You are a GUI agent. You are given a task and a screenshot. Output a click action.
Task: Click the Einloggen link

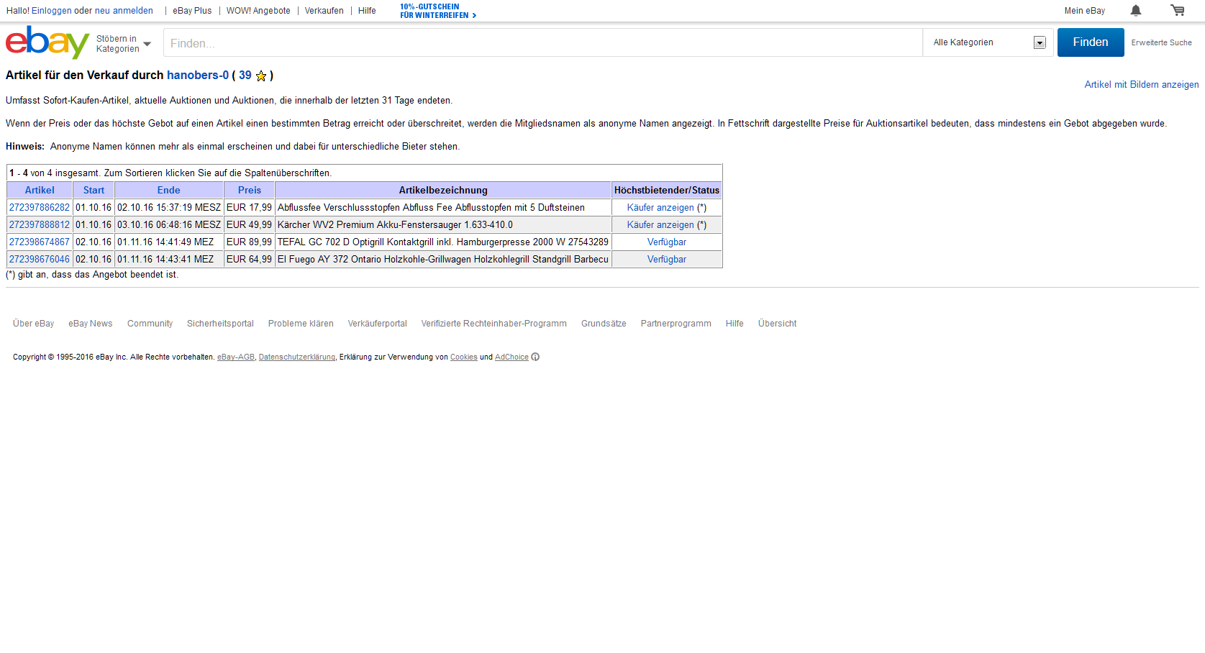point(51,11)
